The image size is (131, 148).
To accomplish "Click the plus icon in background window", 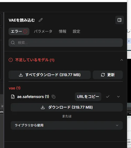I will 129,41.
